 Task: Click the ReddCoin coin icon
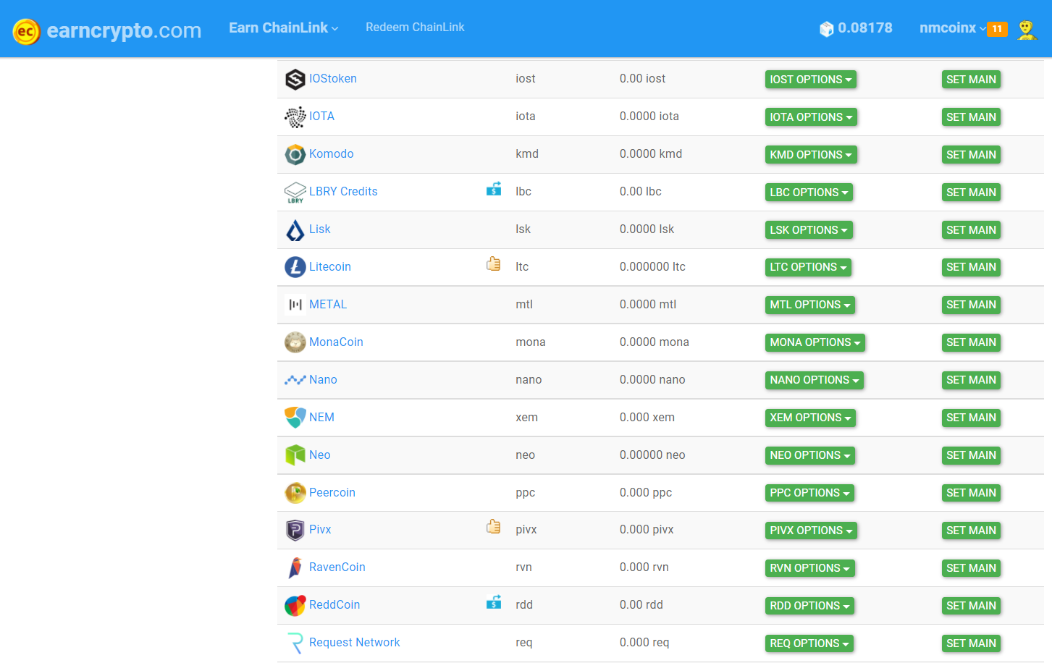[295, 605]
